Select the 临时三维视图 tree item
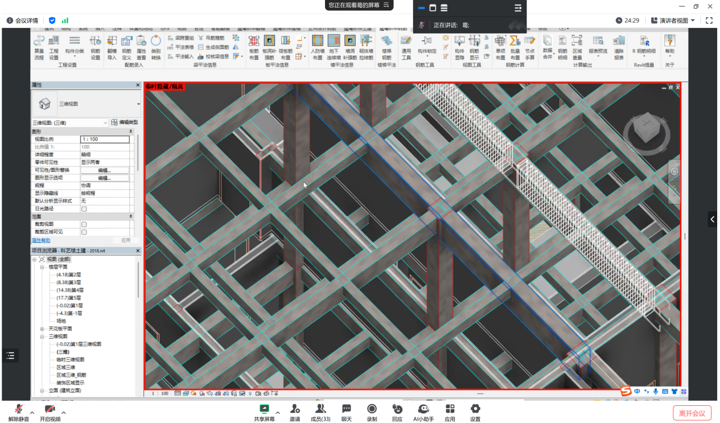Screen dimensions: 720x423 click(x=70, y=360)
